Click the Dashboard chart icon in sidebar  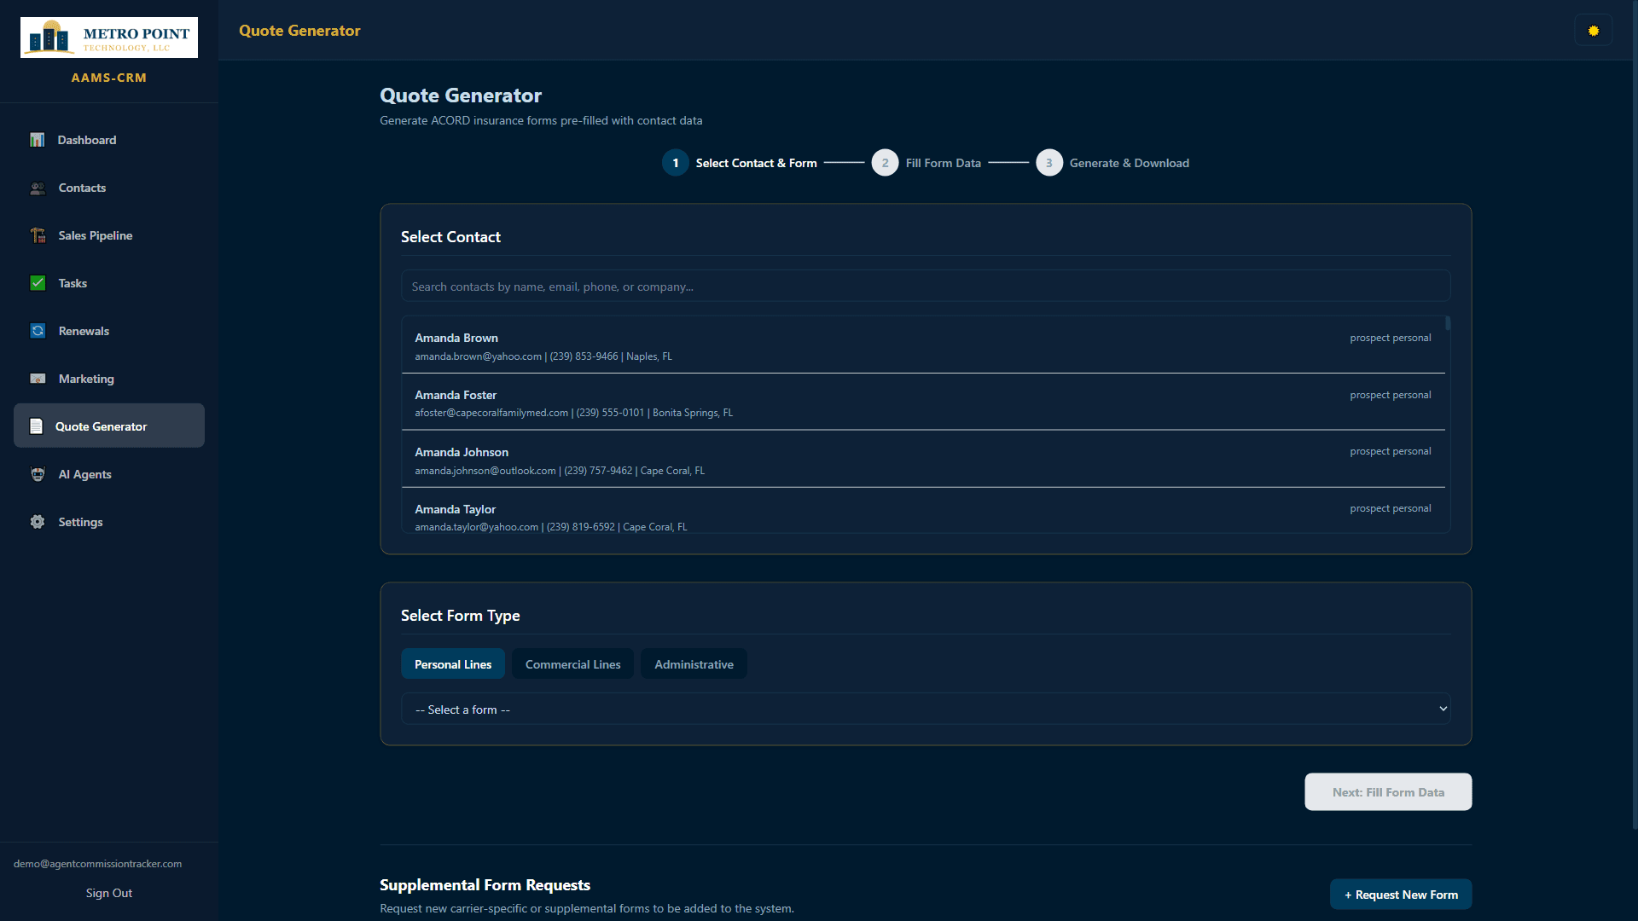pos(38,140)
